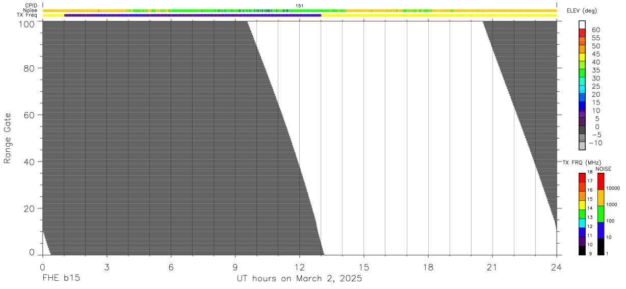
Task: Click the noise tick label 100
Action: click(611, 221)
